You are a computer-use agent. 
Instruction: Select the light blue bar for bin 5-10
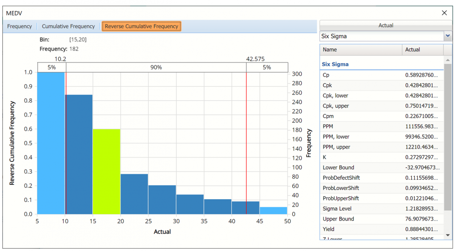pos(51,143)
